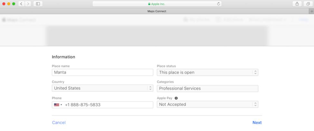Viewport: 314px width, 131px height.
Task: Open the Apple Pay Not Accepted dropdown
Action: click(207, 104)
